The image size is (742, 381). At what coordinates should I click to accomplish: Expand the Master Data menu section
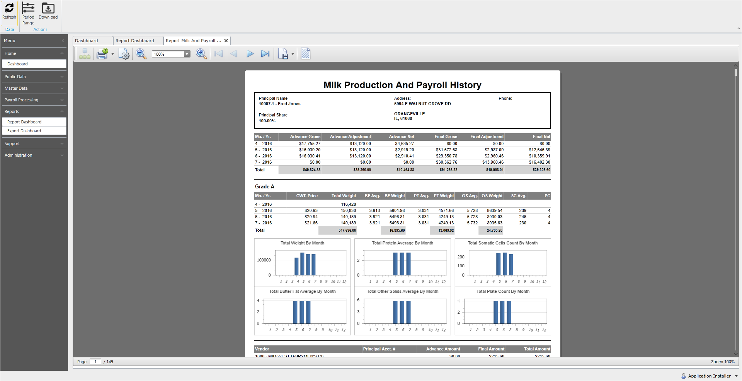coord(34,88)
